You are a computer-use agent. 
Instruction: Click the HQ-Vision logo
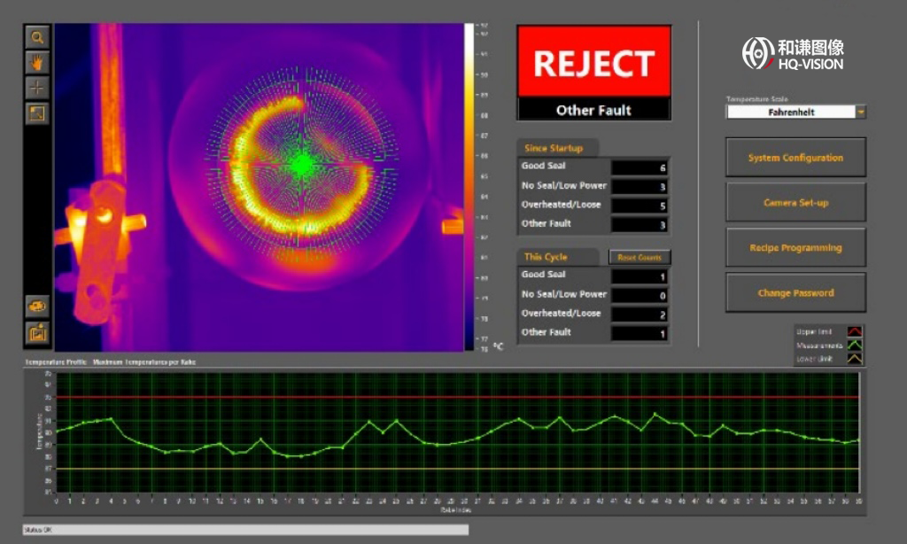click(793, 53)
